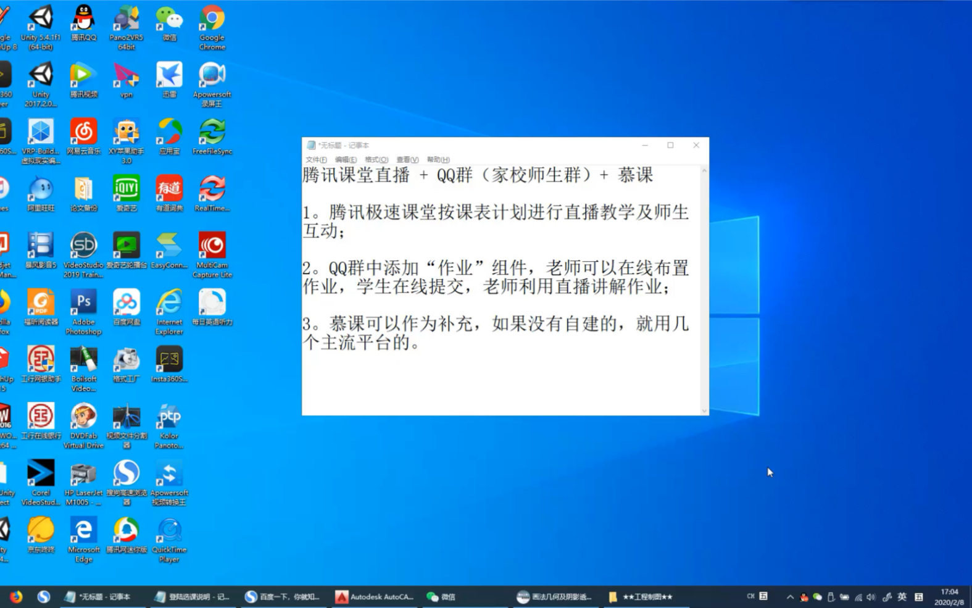
Task: Click inside the Notepad text area
Action: 501,290
